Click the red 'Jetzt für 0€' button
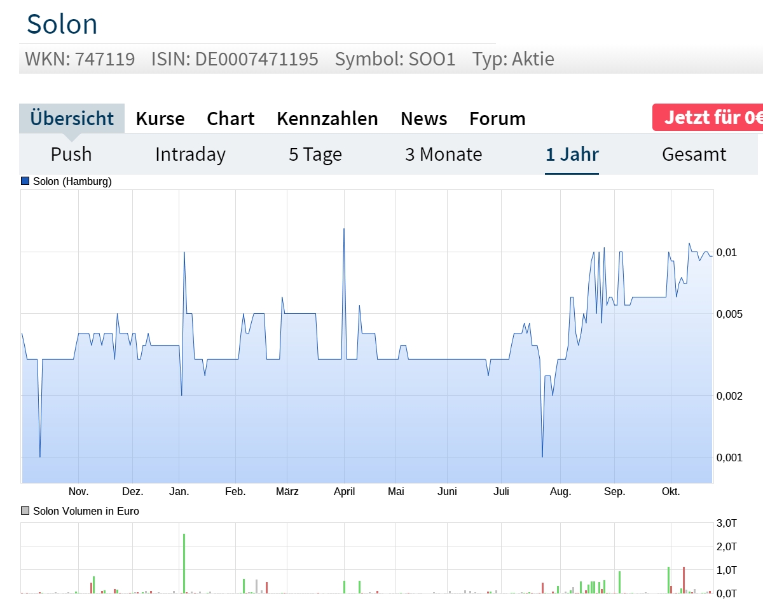The height and width of the screenshot is (610, 763). click(x=708, y=118)
